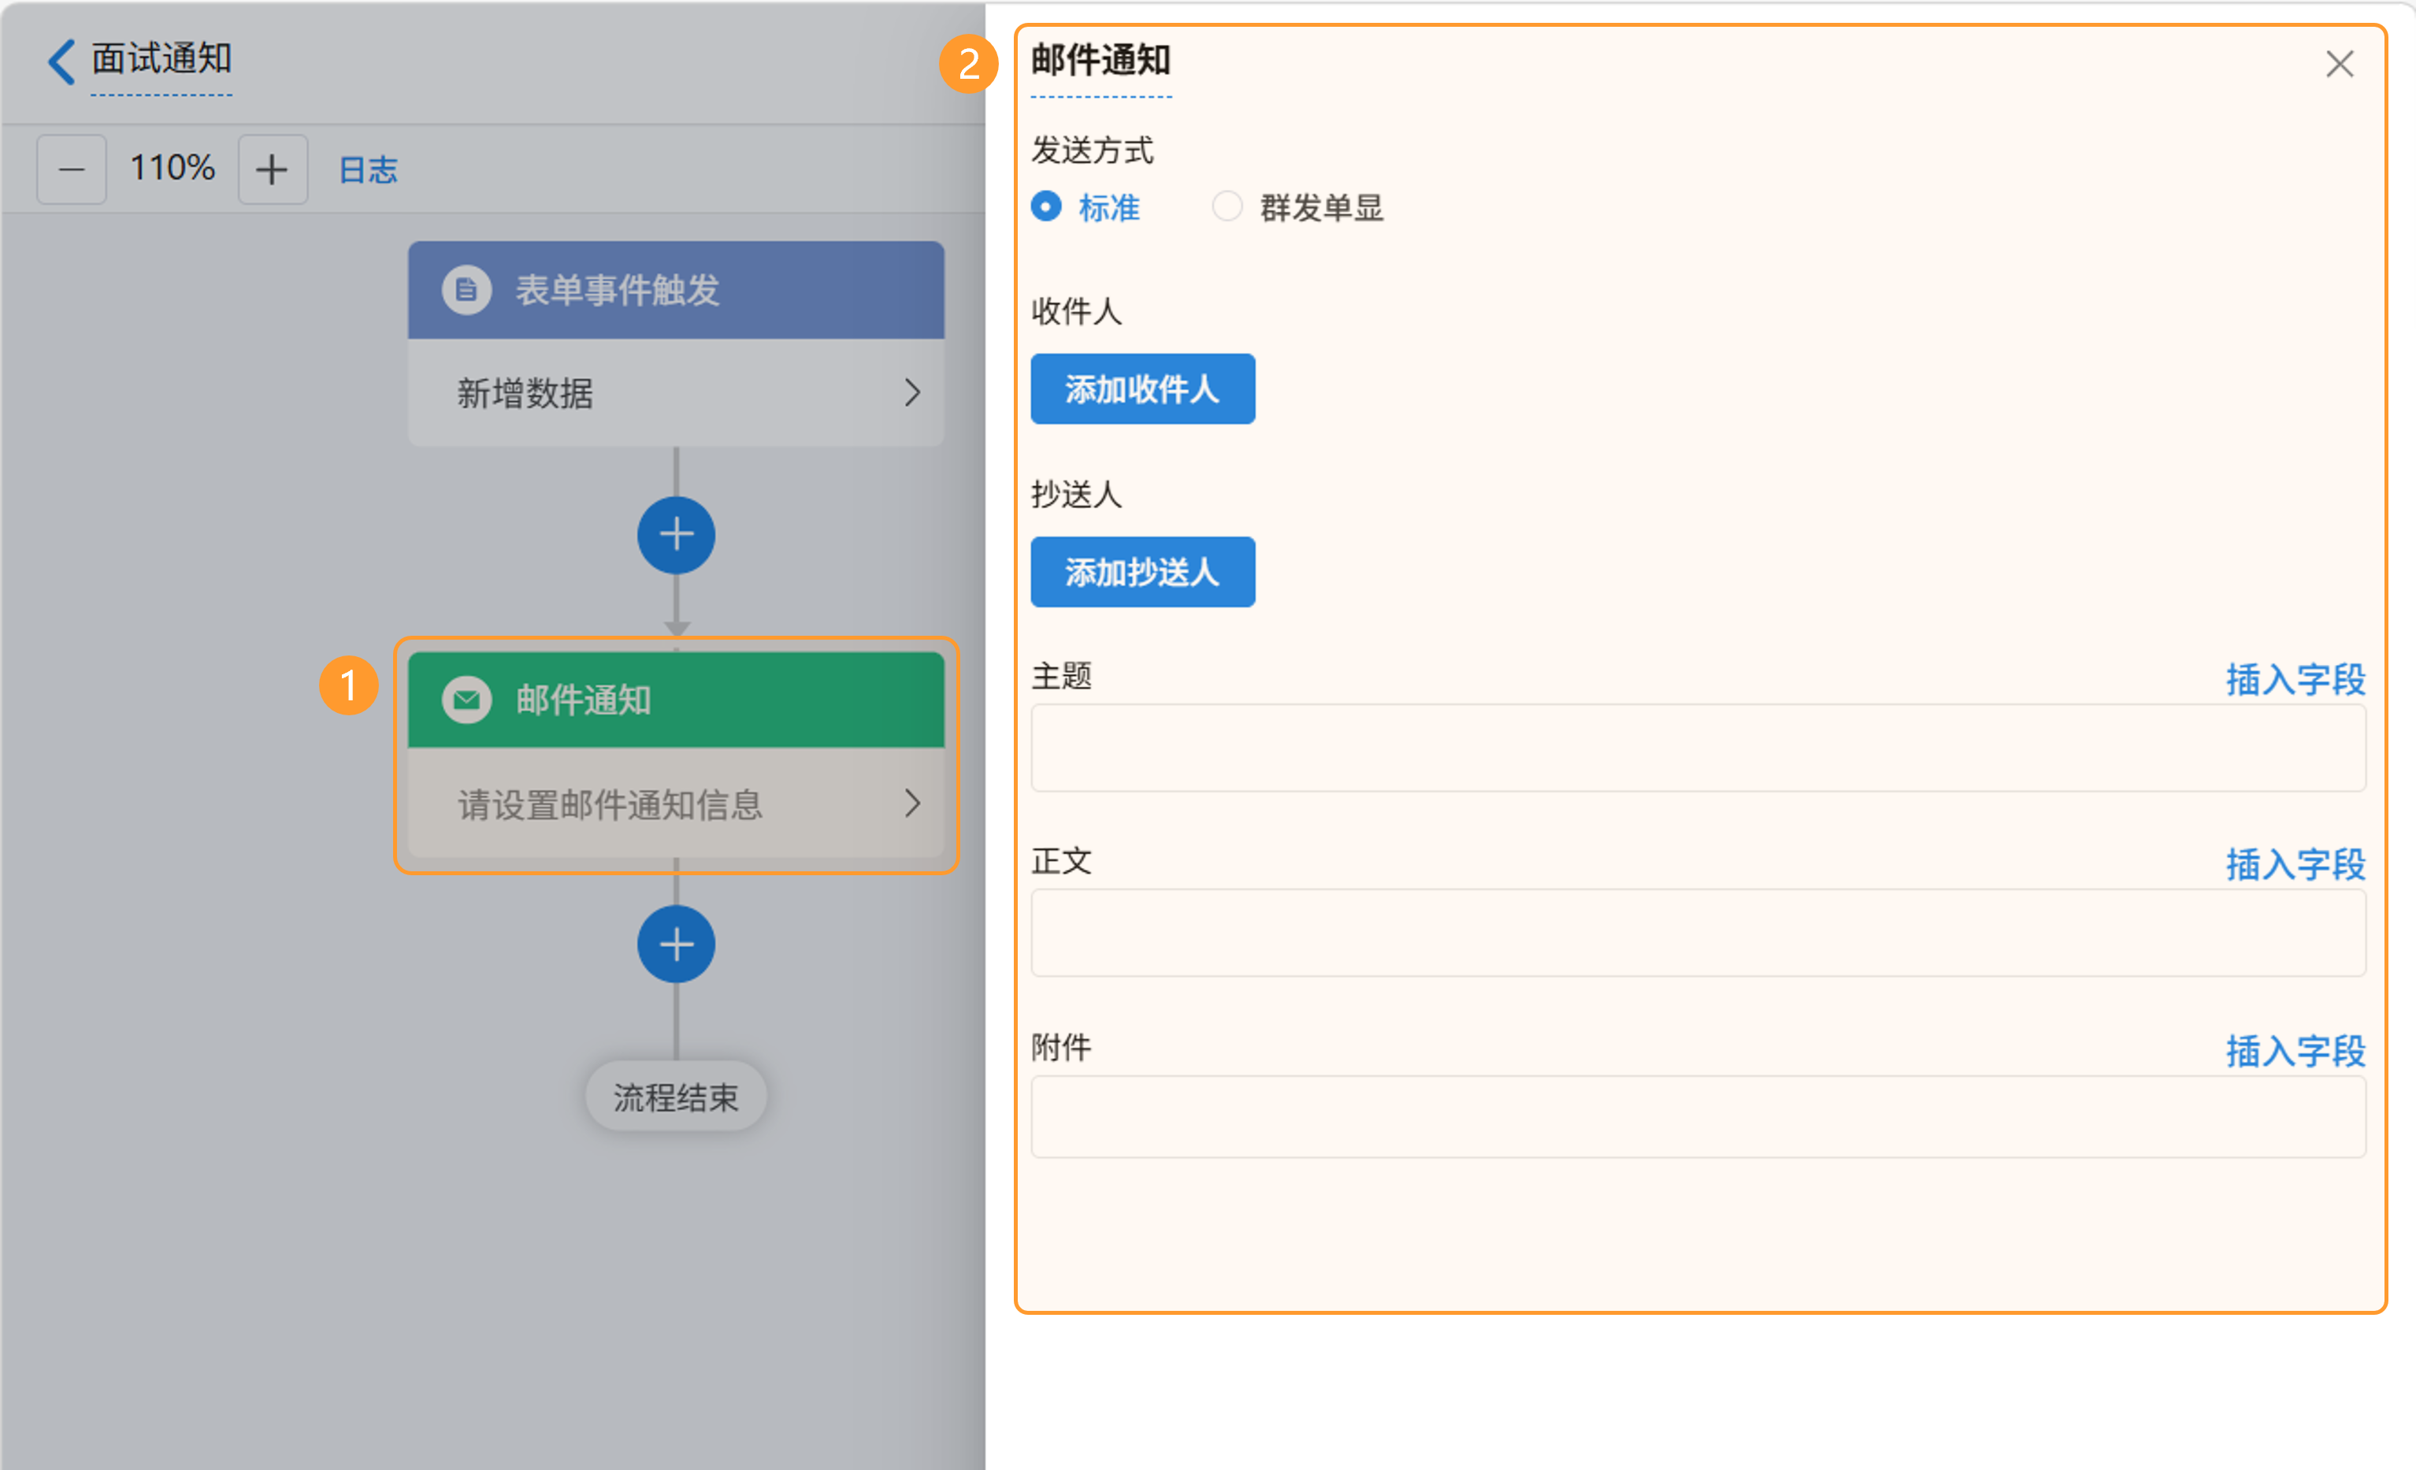This screenshot has height=1470, width=2416.
Task: Focus the 主题 subject input box
Action: point(1698,748)
